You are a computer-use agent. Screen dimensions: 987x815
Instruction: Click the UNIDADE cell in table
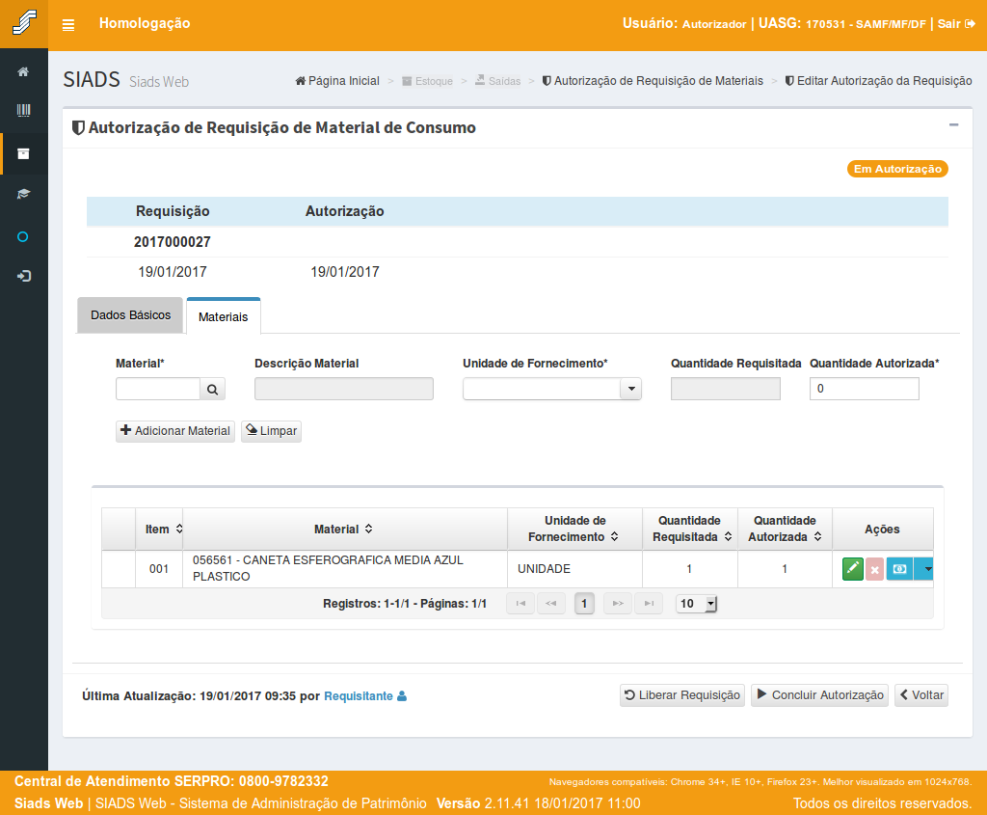[x=575, y=569]
